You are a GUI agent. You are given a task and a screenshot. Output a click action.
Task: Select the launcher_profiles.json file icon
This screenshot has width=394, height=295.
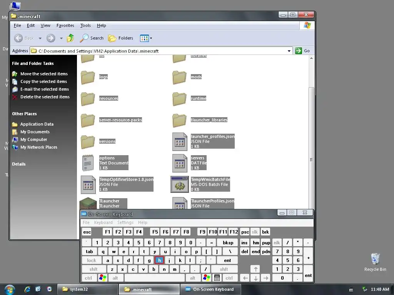coord(180,142)
